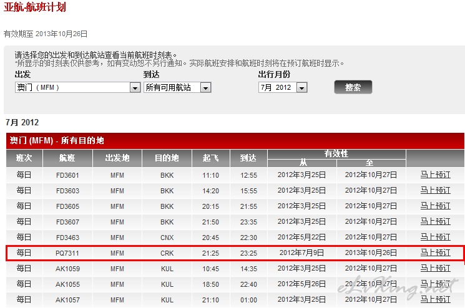Click the 7月 2012 heading above the table

22,122
